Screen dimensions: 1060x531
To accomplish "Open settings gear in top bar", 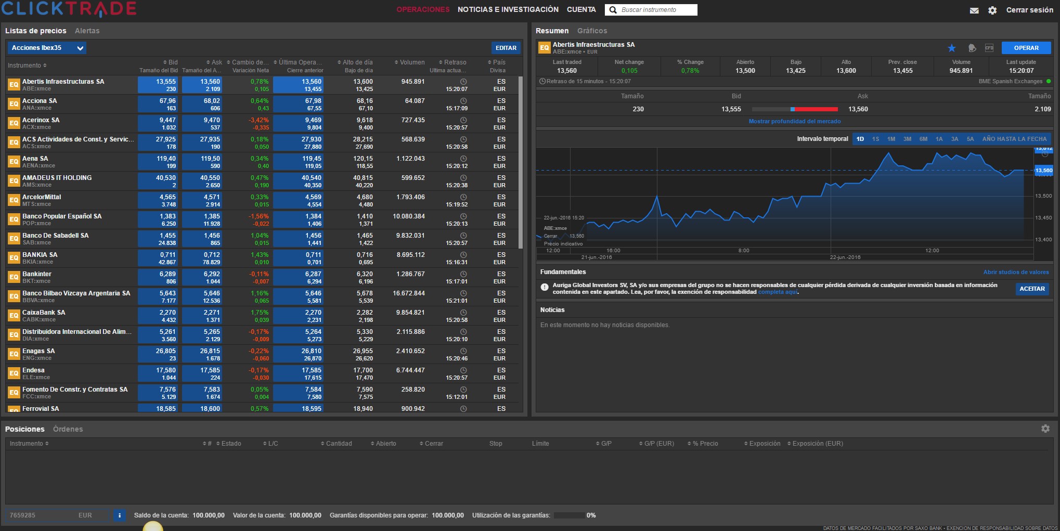I will [x=992, y=10].
